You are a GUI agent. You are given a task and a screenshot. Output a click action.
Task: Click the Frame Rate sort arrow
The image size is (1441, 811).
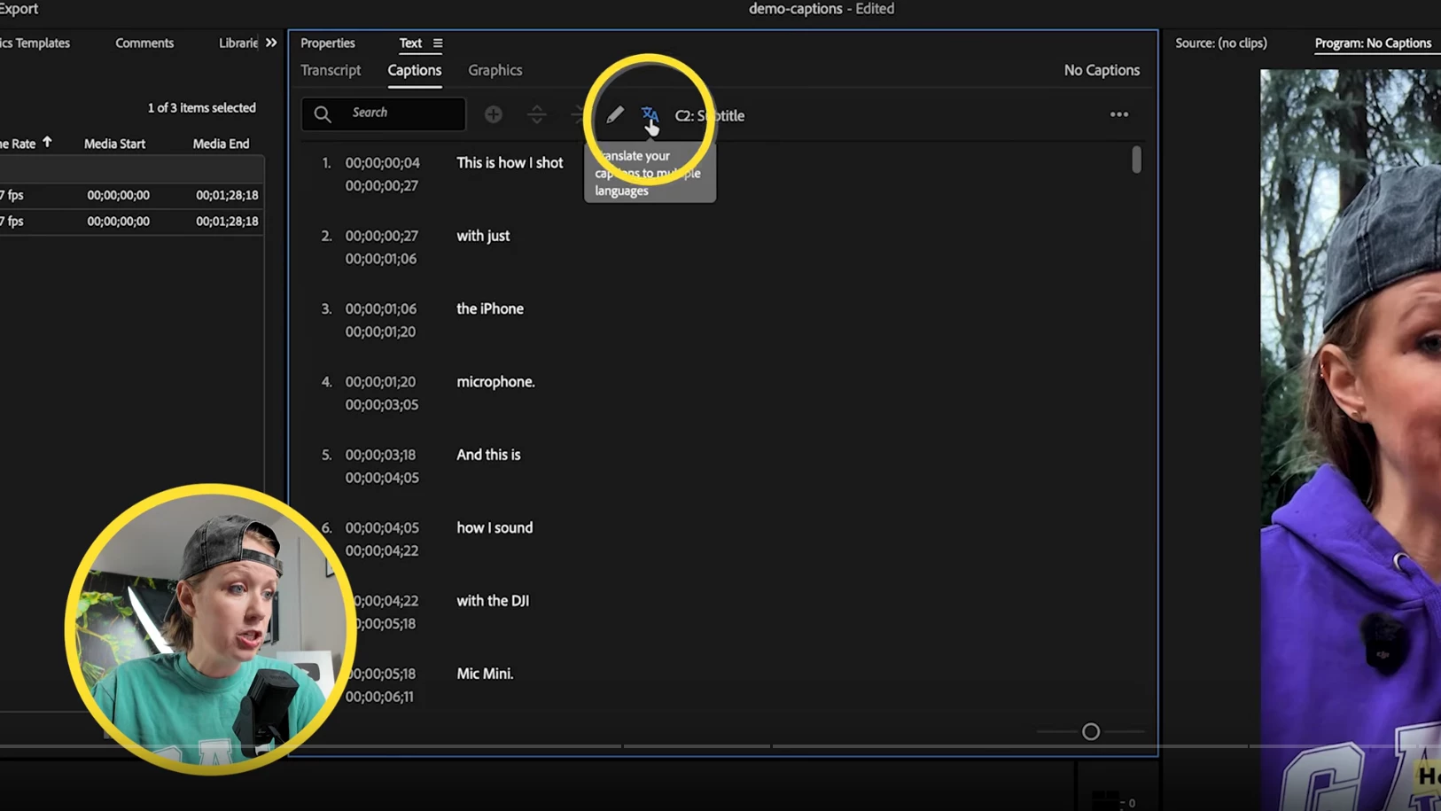click(47, 142)
